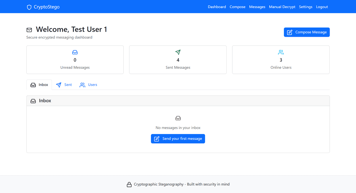This screenshot has height=193, width=356.
Task: Open Manual Decrypt from the navigation bar
Action: coord(282,7)
